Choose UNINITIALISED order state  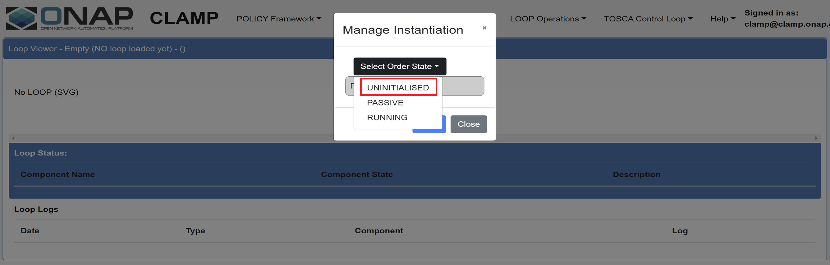[x=398, y=88]
